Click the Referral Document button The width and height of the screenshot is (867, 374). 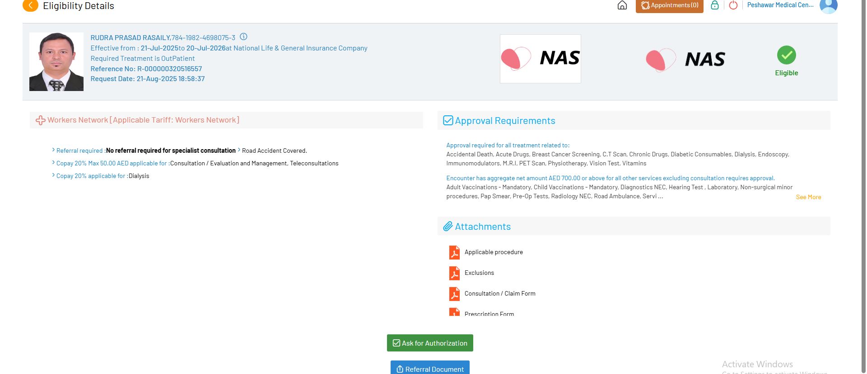coord(430,368)
